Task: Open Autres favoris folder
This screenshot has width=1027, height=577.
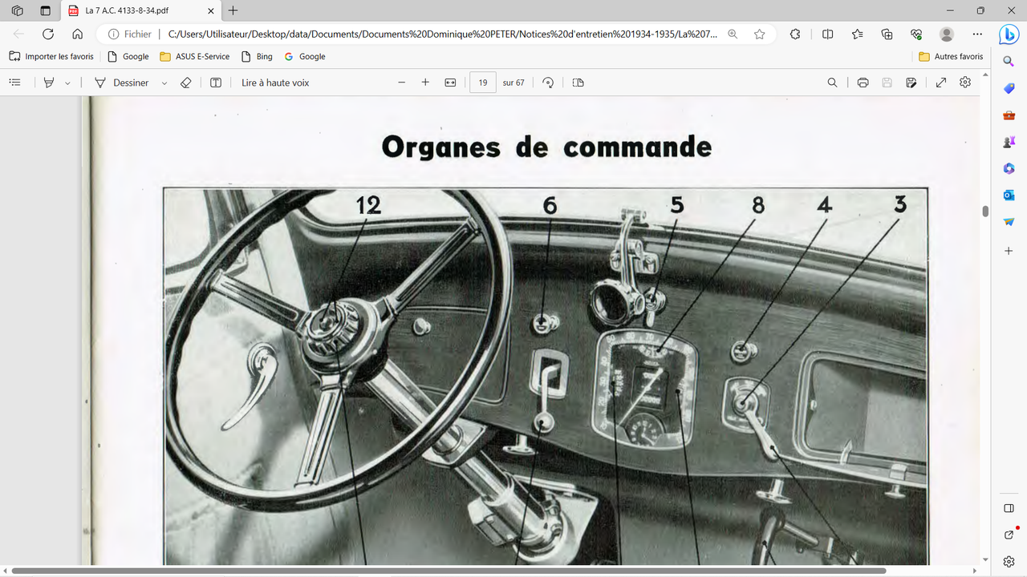Action: tap(951, 57)
